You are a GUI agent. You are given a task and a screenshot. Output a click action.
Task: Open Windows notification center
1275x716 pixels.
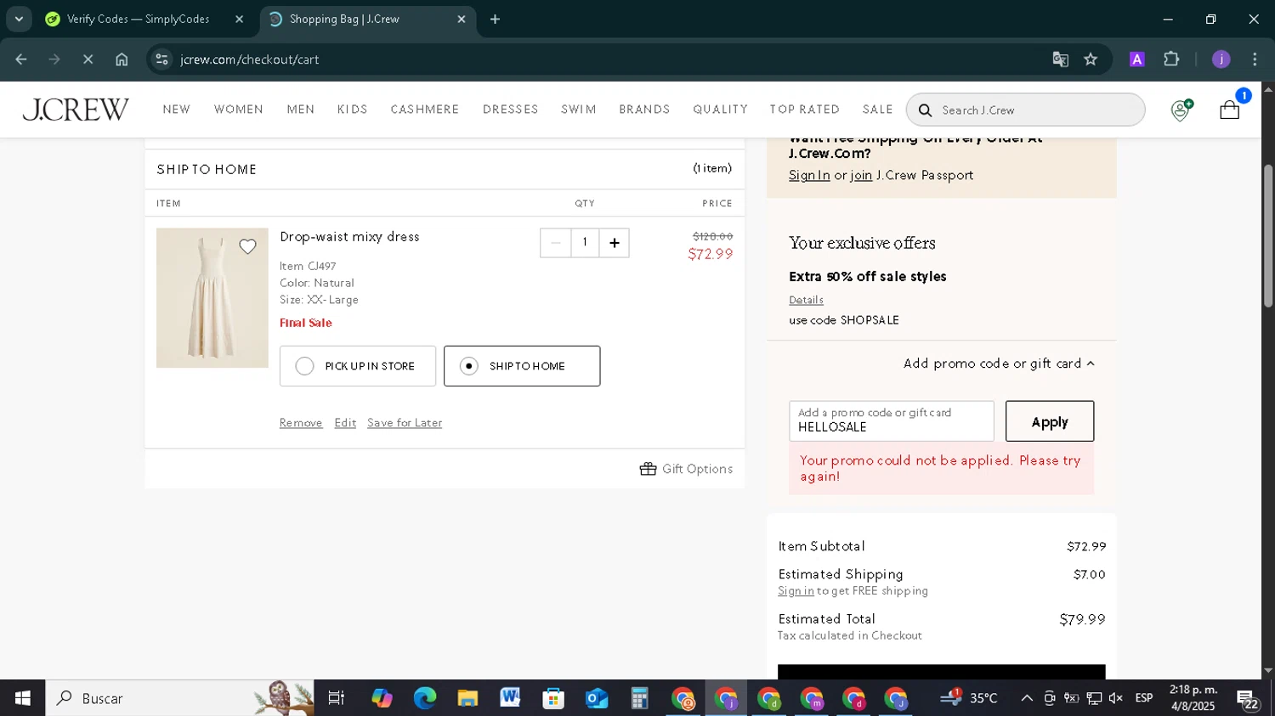[x=1248, y=699]
